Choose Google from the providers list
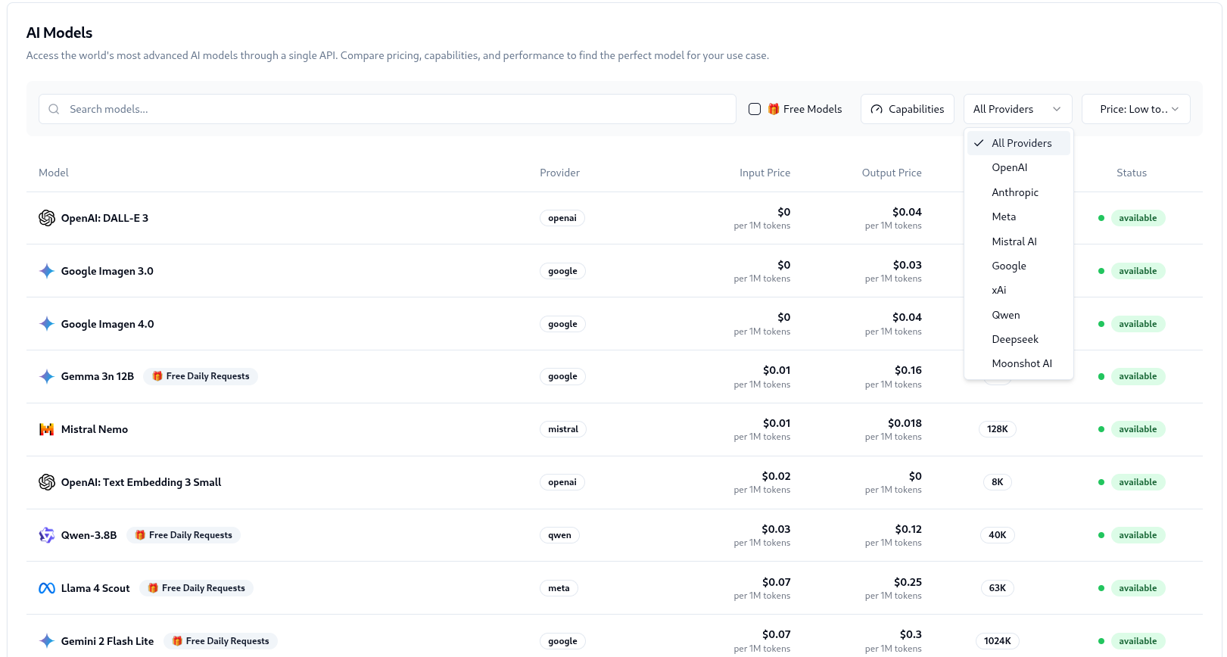1227x657 pixels. 1018,266
